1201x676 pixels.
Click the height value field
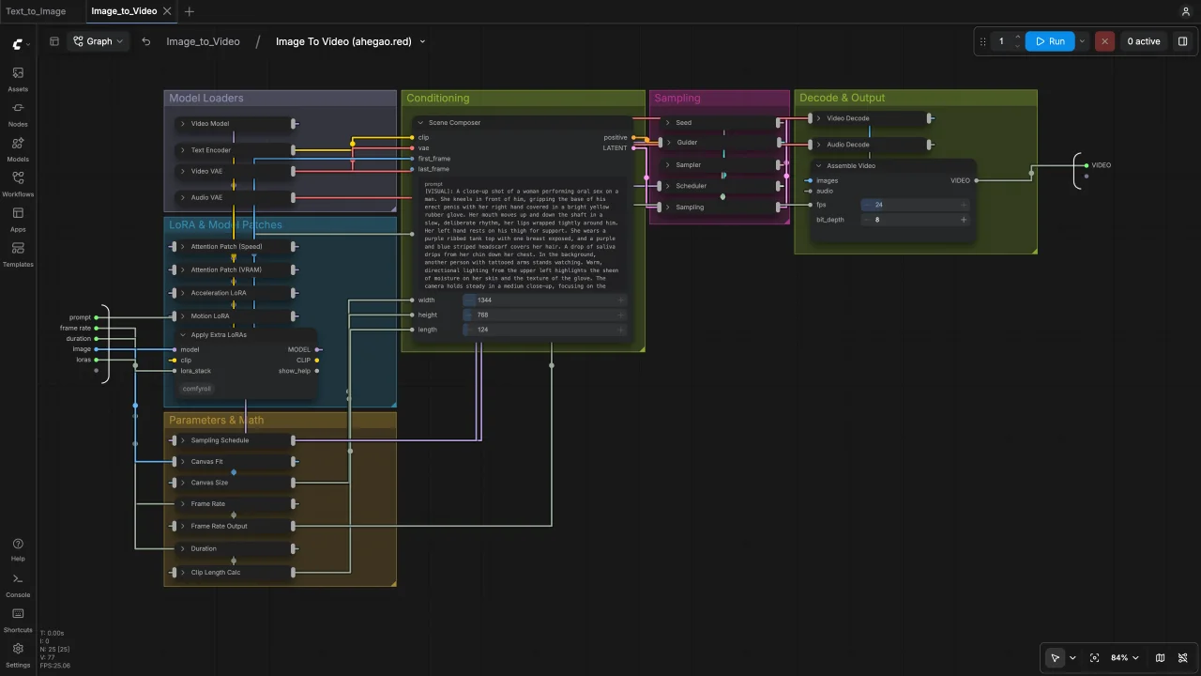(x=545, y=315)
